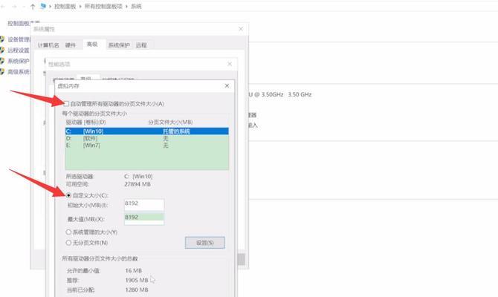Open 高级系统设置 link in sidebar

click(x=19, y=72)
